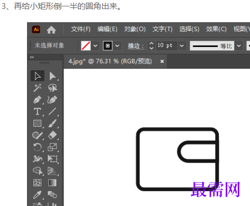Choose the Magic Wand tool

tap(38, 88)
